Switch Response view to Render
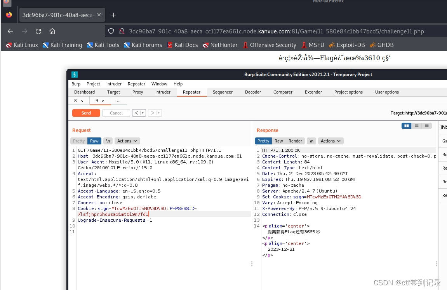 295,141
